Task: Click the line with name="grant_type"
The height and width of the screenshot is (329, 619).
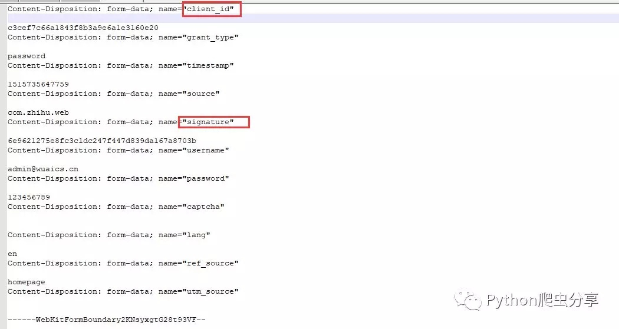Action: 123,38
